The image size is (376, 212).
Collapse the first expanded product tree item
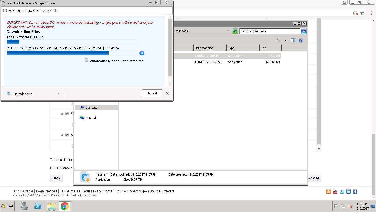(x=62, y=113)
